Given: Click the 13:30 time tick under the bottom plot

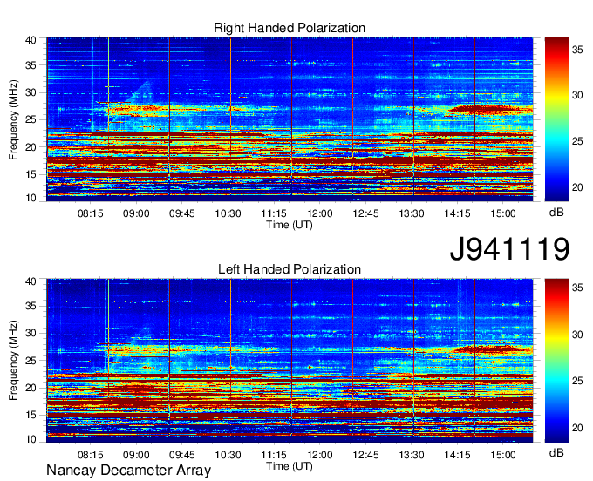Looking at the screenshot, I should [x=412, y=455].
